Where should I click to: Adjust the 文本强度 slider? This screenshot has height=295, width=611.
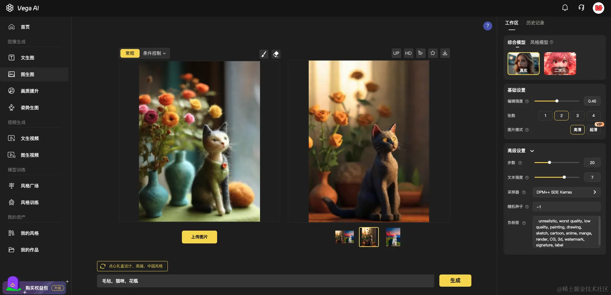point(557,177)
